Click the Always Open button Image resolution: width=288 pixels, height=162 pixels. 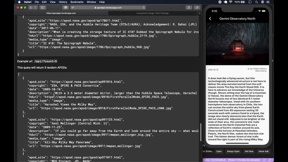point(233,151)
